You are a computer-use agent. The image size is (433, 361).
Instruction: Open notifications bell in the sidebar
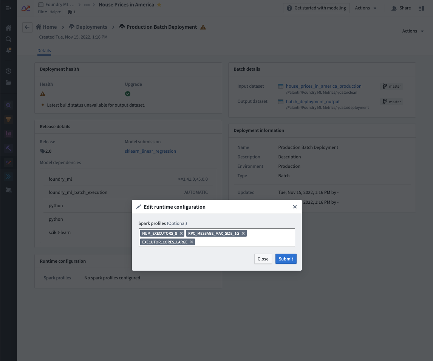pos(8,50)
